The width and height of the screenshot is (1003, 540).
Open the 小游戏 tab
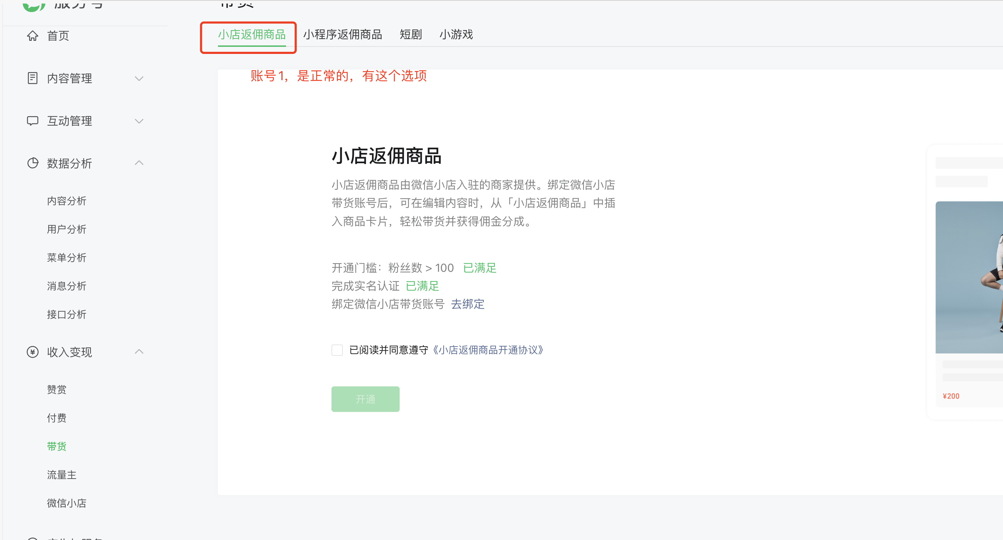tap(456, 35)
